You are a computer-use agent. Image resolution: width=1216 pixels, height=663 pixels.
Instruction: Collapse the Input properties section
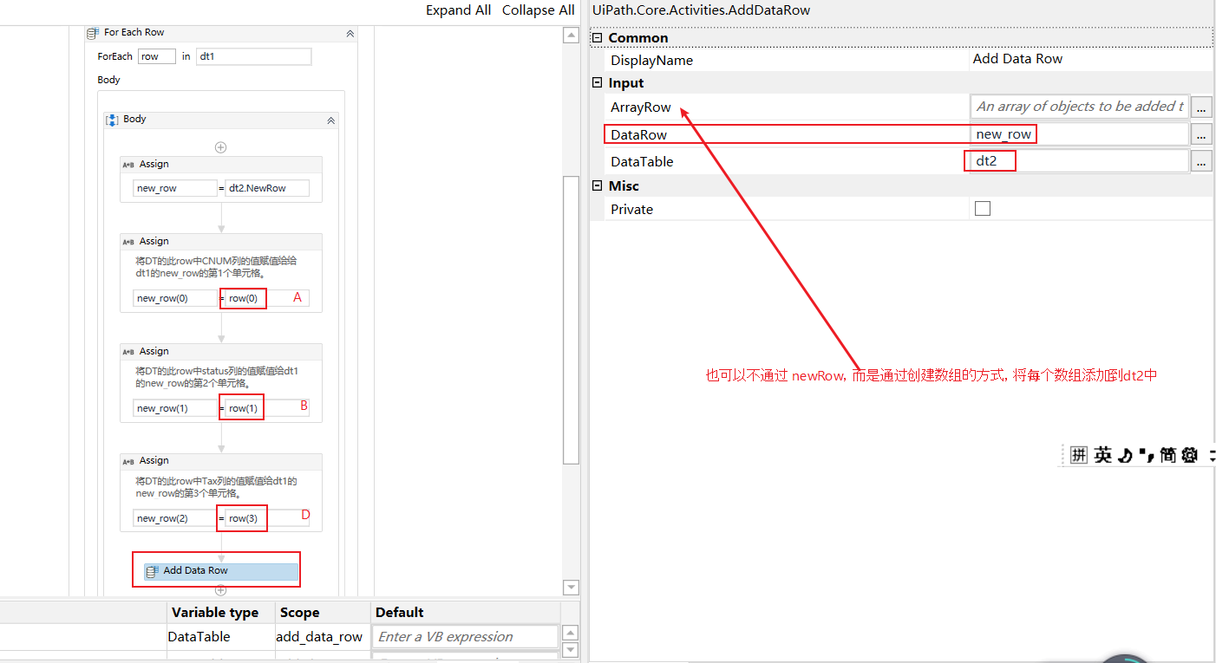pyautogui.click(x=596, y=82)
